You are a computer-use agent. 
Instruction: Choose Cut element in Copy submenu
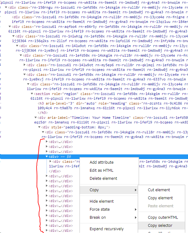pyautogui.click(x=159, y=190)
